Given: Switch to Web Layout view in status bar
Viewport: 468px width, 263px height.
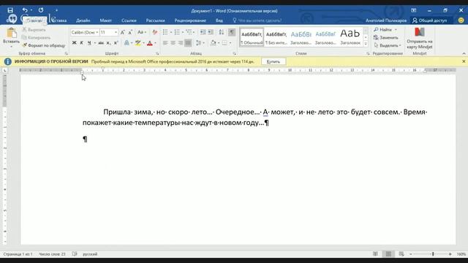Looking at the screenshot, I should (401, 254).
